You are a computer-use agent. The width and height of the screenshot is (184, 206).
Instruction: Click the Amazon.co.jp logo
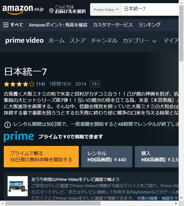23,9
